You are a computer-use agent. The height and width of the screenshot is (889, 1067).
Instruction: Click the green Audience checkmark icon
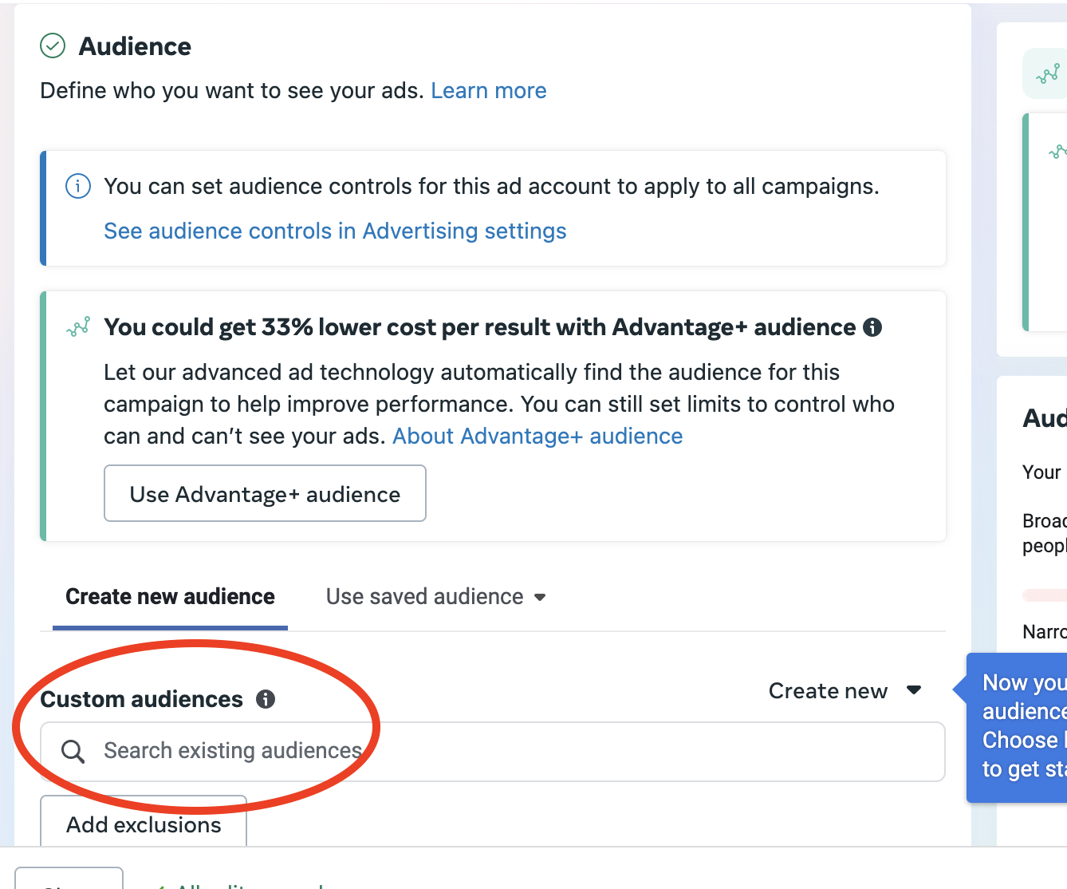[x=53, y=46]
